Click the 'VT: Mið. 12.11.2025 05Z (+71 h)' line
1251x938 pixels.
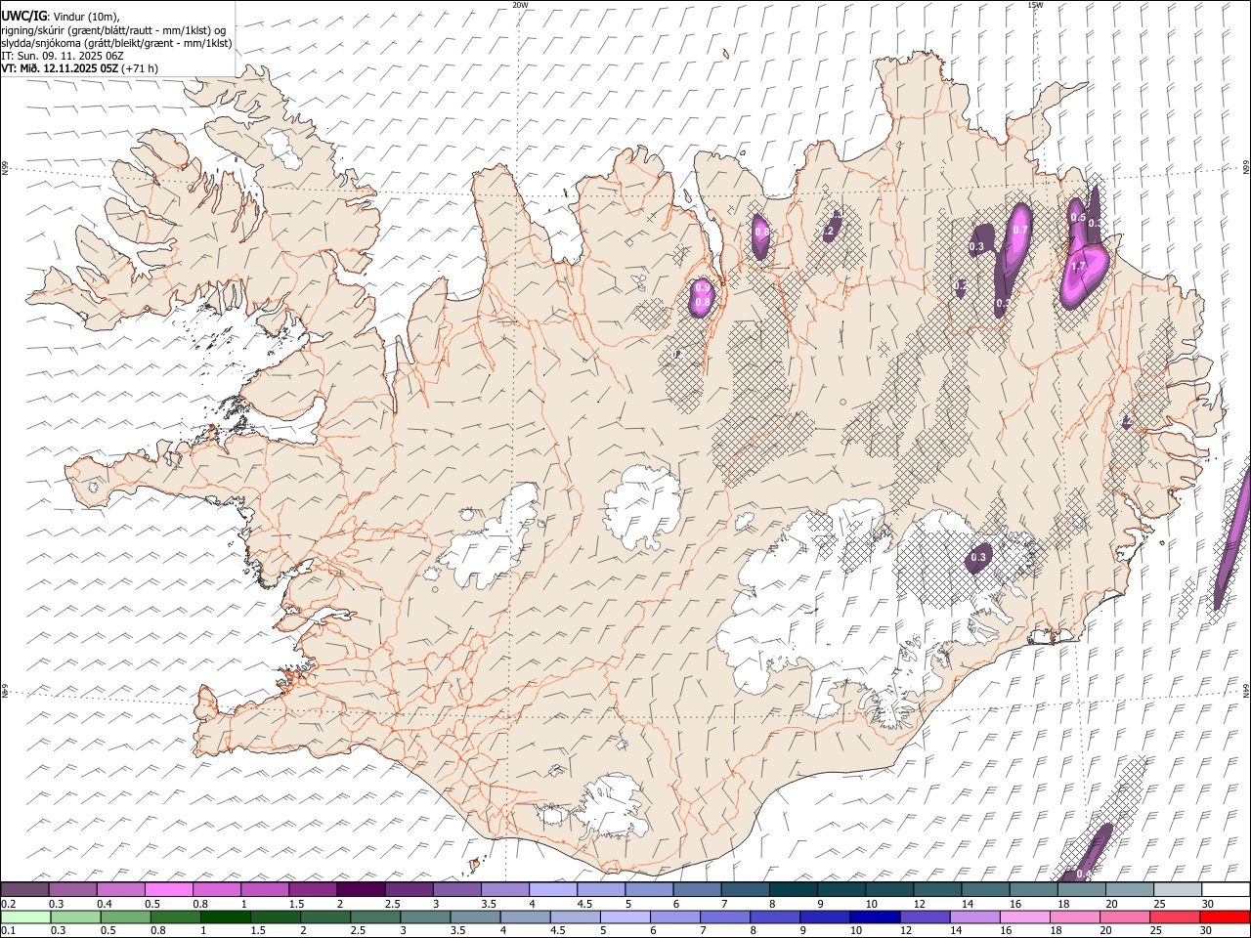tap(80, 68)
